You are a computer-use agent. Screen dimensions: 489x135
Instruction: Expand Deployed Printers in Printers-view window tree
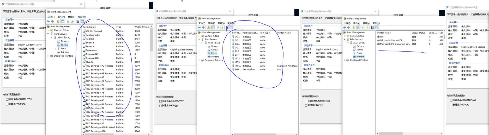point(344,60)
